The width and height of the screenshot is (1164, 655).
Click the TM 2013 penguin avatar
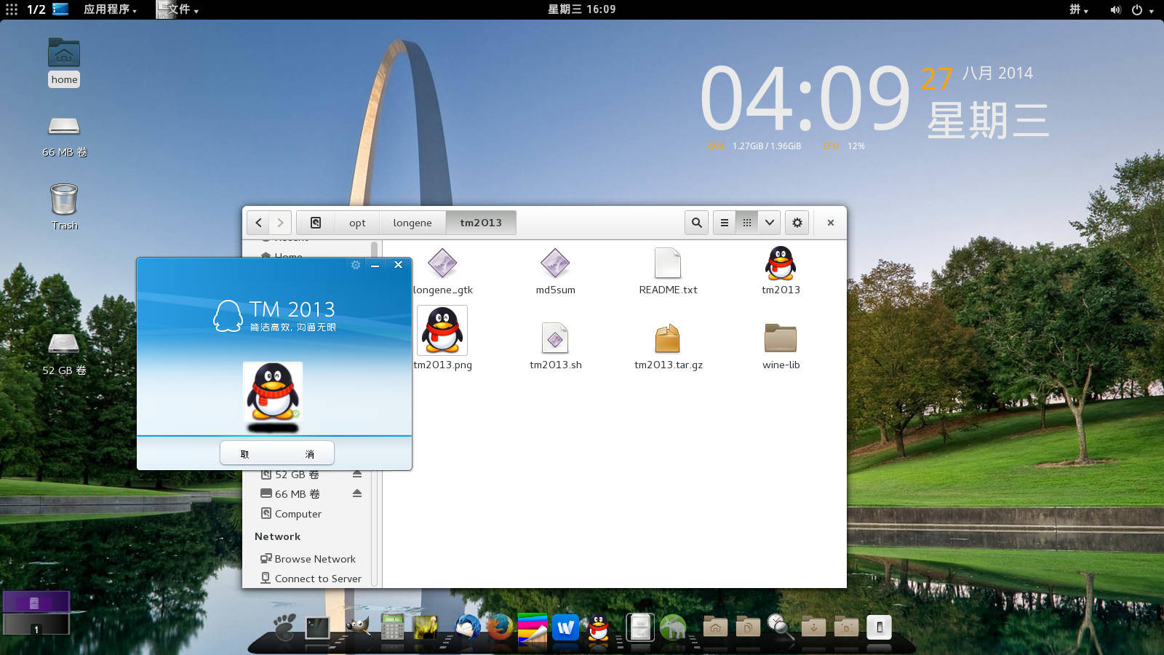click(273, 392)
